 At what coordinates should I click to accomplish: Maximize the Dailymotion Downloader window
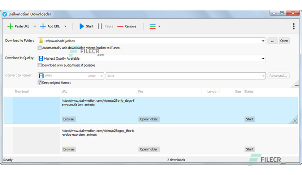click(x=282, y=13)
